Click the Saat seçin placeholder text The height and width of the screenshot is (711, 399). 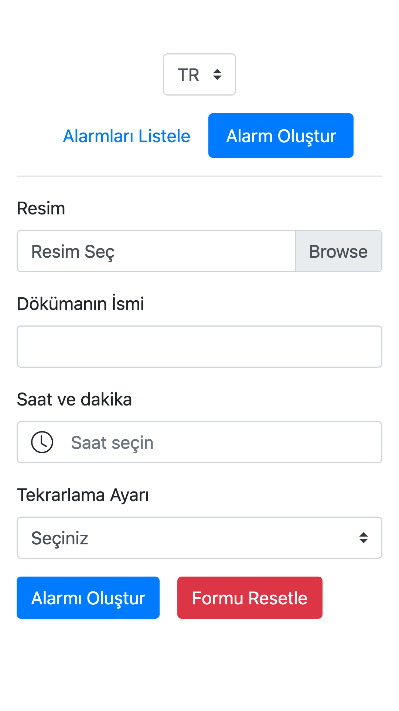click(112, 443)
